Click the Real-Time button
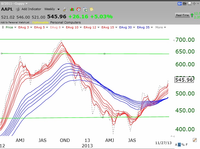The image size is (200, 149). (182, 15)
